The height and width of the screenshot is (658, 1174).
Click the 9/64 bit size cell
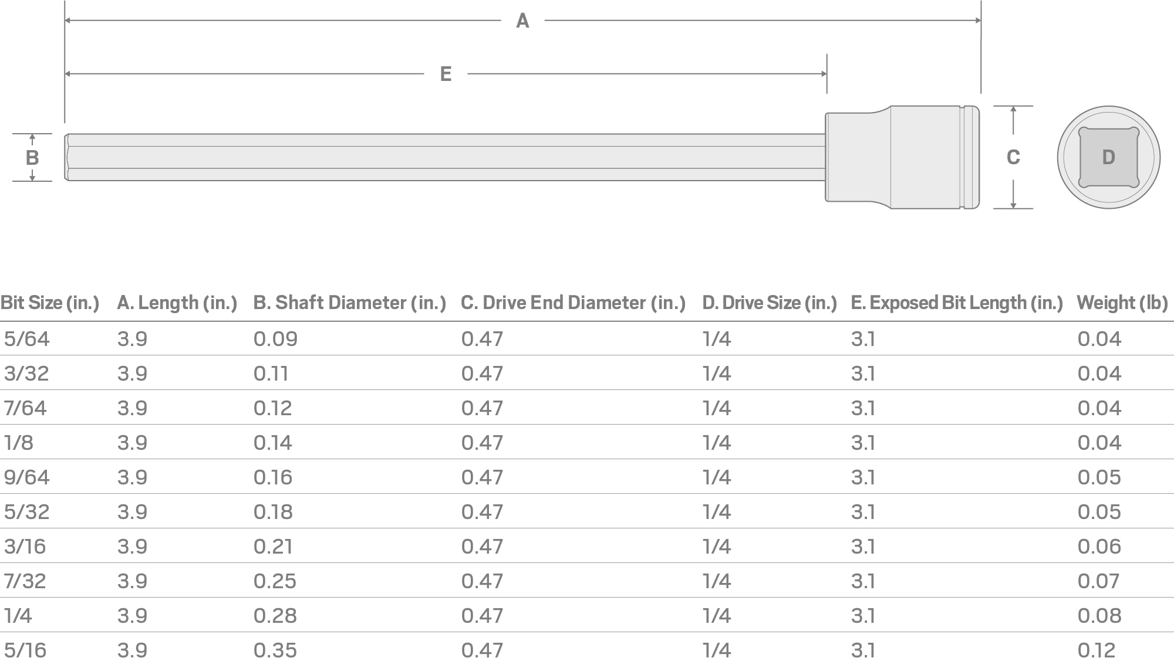[x=27, y=477]
